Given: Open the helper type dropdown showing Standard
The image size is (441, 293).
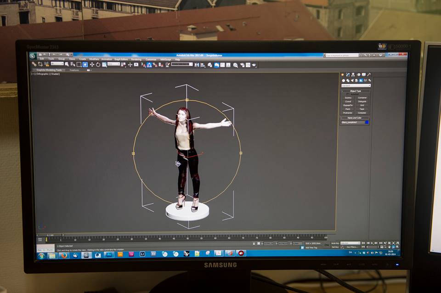Looking at the screenshot, I should pos(356,85).
